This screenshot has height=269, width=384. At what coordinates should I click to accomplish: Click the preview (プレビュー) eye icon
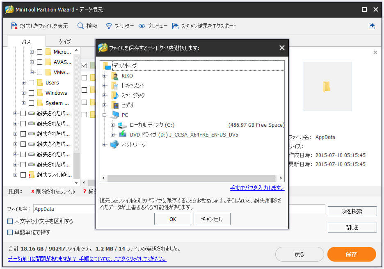[142, 26]
